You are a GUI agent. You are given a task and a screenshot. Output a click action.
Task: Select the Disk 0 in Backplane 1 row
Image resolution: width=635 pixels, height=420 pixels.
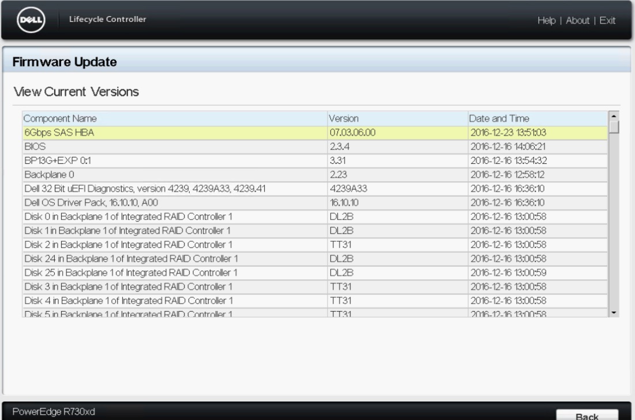tap(173, 216)
